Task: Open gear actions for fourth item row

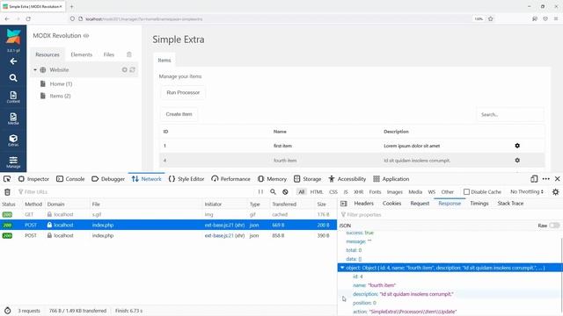Action: 517,160
